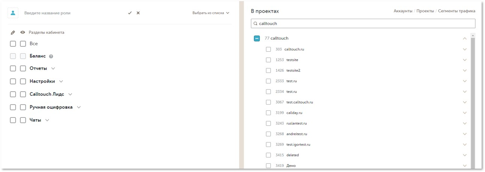Toggle edit checkbox for Calltouch Лидс

pos(13,94)
